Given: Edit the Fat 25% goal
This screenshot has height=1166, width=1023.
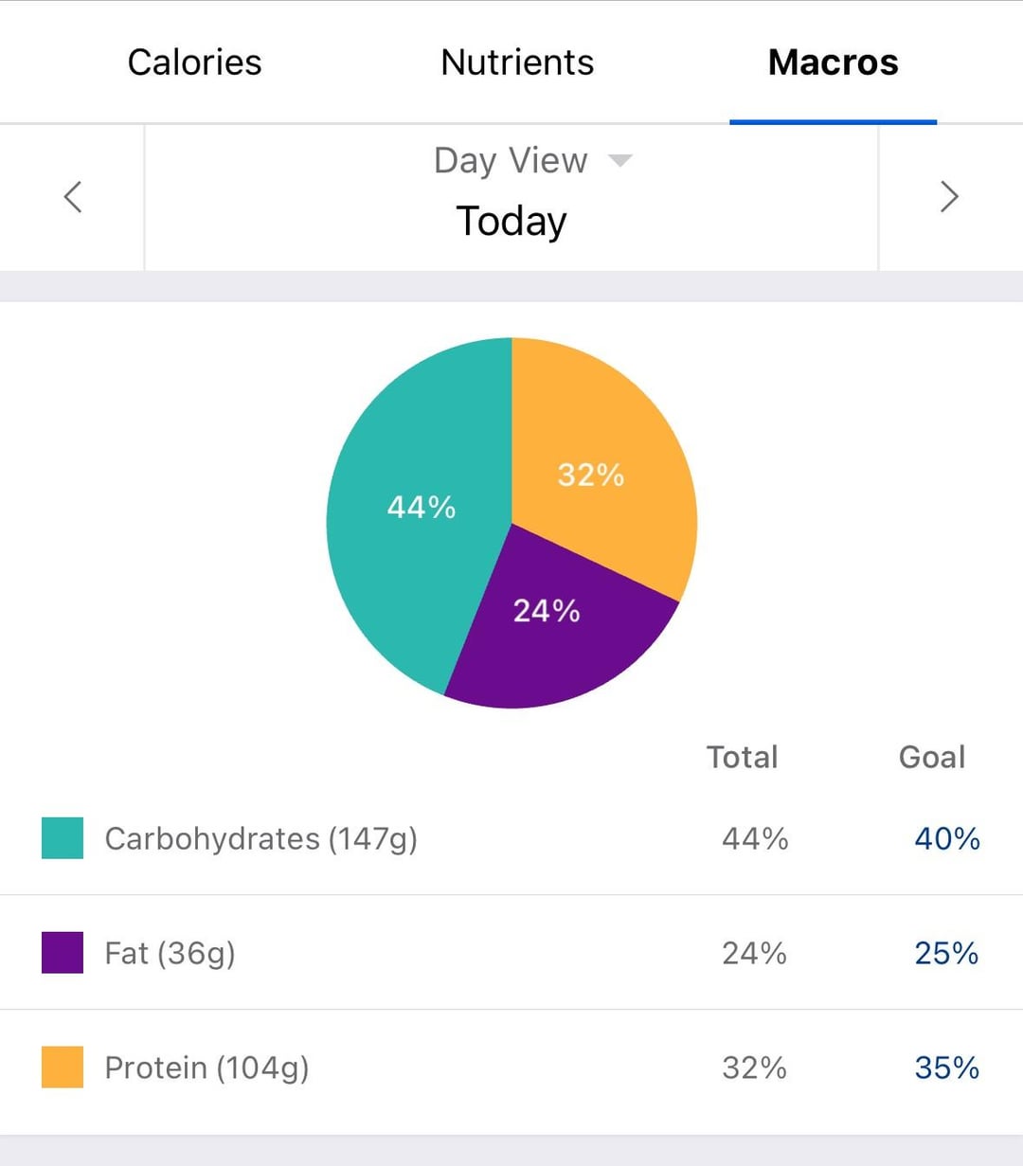Looking at the screenshot, I should [946, 953].
